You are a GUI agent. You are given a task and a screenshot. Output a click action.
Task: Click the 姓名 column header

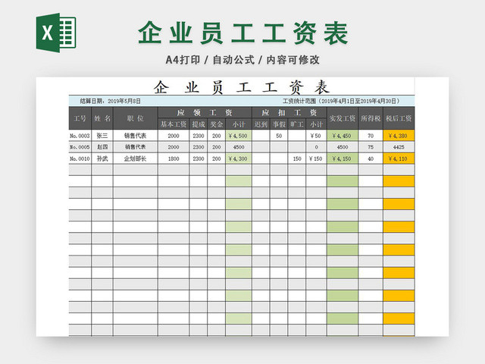pos(102,118)
